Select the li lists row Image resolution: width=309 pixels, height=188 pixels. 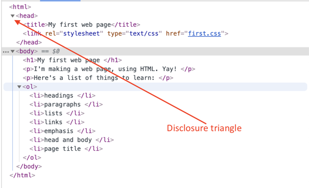coord(57,113)
